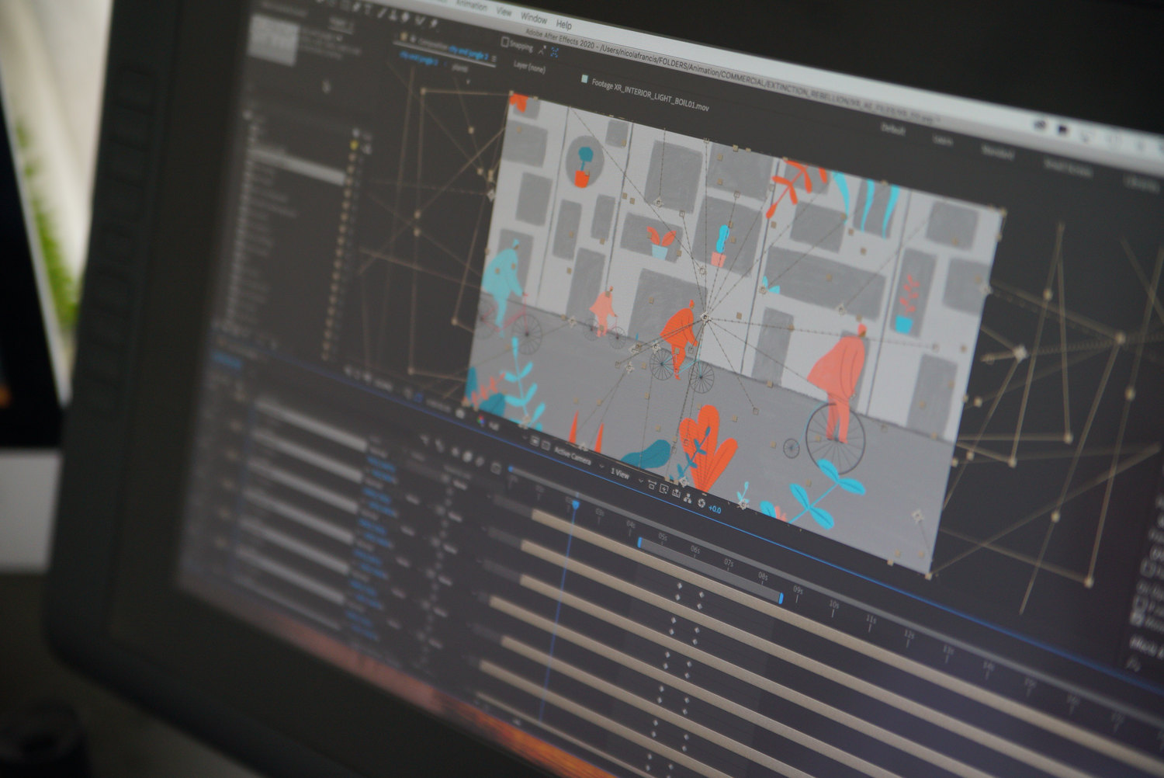Click the blue current time indicator
The image size is (1164, 778).
[x=575, y=505]
